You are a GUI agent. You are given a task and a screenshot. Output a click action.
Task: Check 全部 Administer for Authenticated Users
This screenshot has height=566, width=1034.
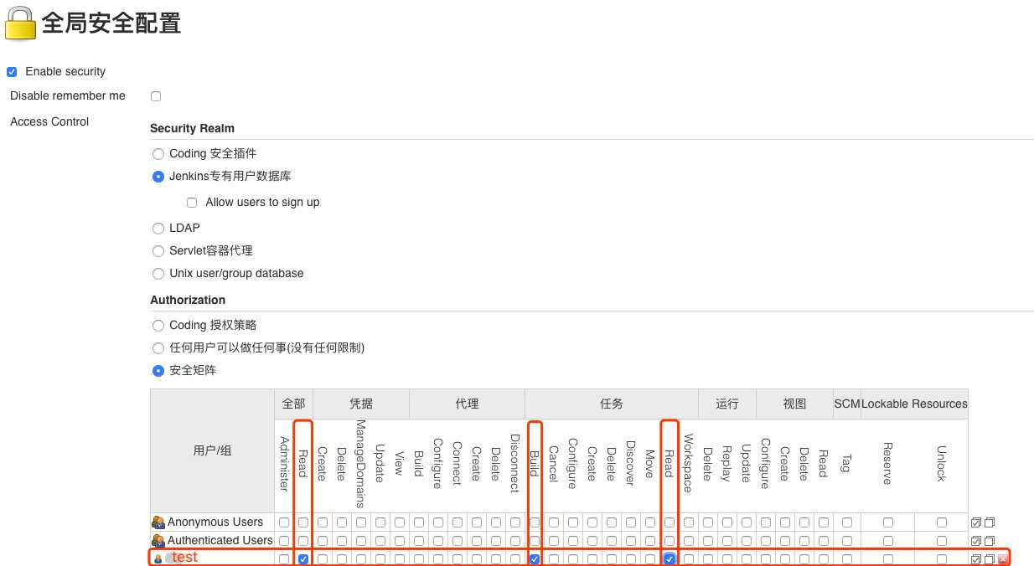pyautogui.click(x=284, y=541)
